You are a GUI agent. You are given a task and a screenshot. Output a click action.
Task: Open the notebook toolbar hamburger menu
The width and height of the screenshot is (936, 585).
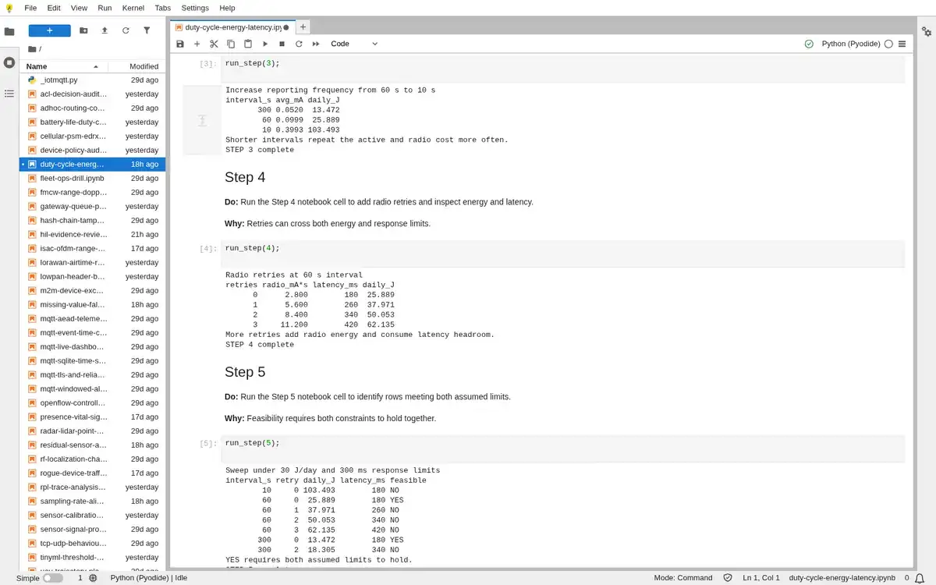coord(902,44)
